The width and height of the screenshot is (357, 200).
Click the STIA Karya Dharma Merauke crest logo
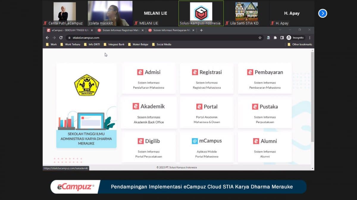tap(87, 85)
